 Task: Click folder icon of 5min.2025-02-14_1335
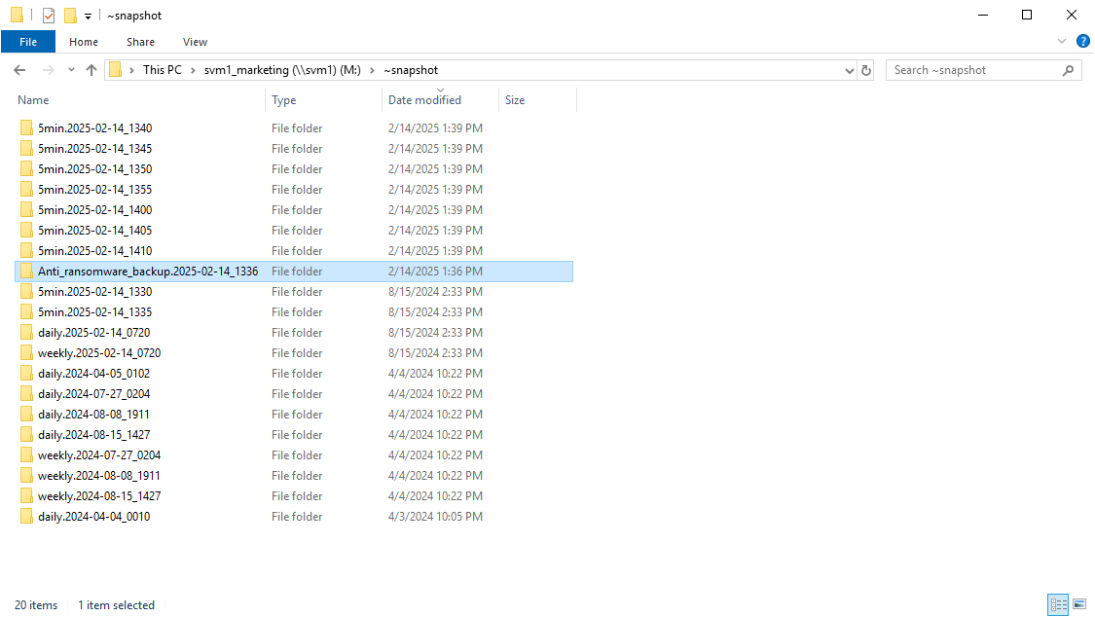(x=26, y=312)
